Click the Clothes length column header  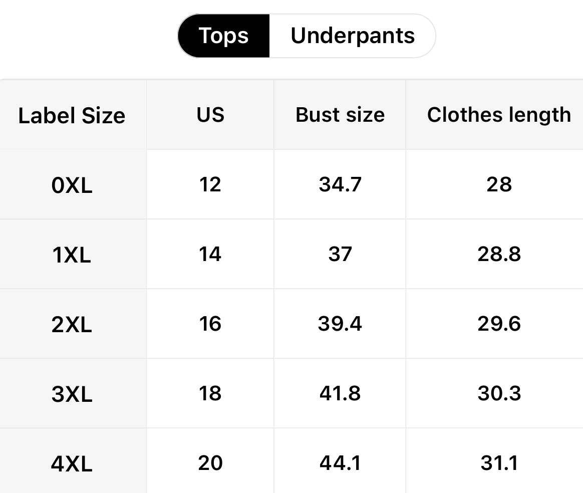click(499, 115)
